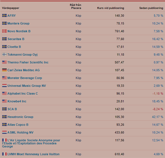Select the Alphabet Inc Class C link

[23, 93]
